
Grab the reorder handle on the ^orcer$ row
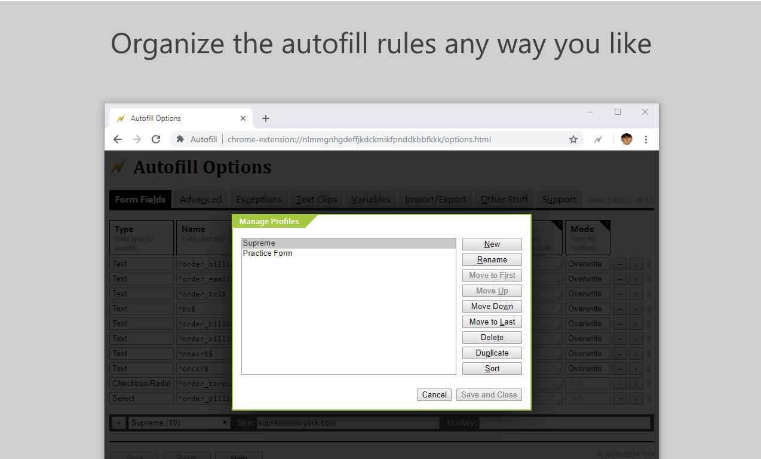(649, 369)
